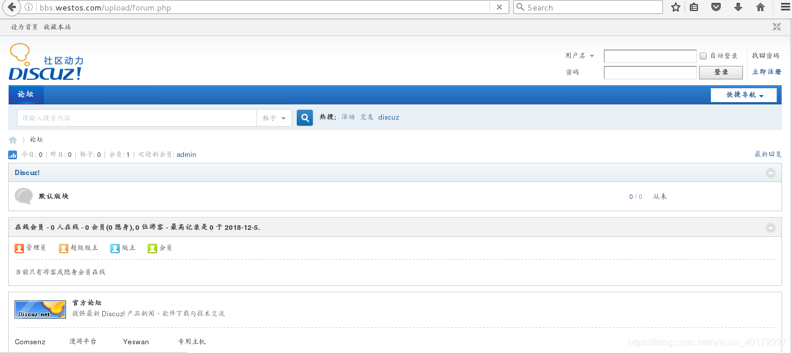Click hot search term 交友
The image size is (792, 353).
(x=367, y=117)
